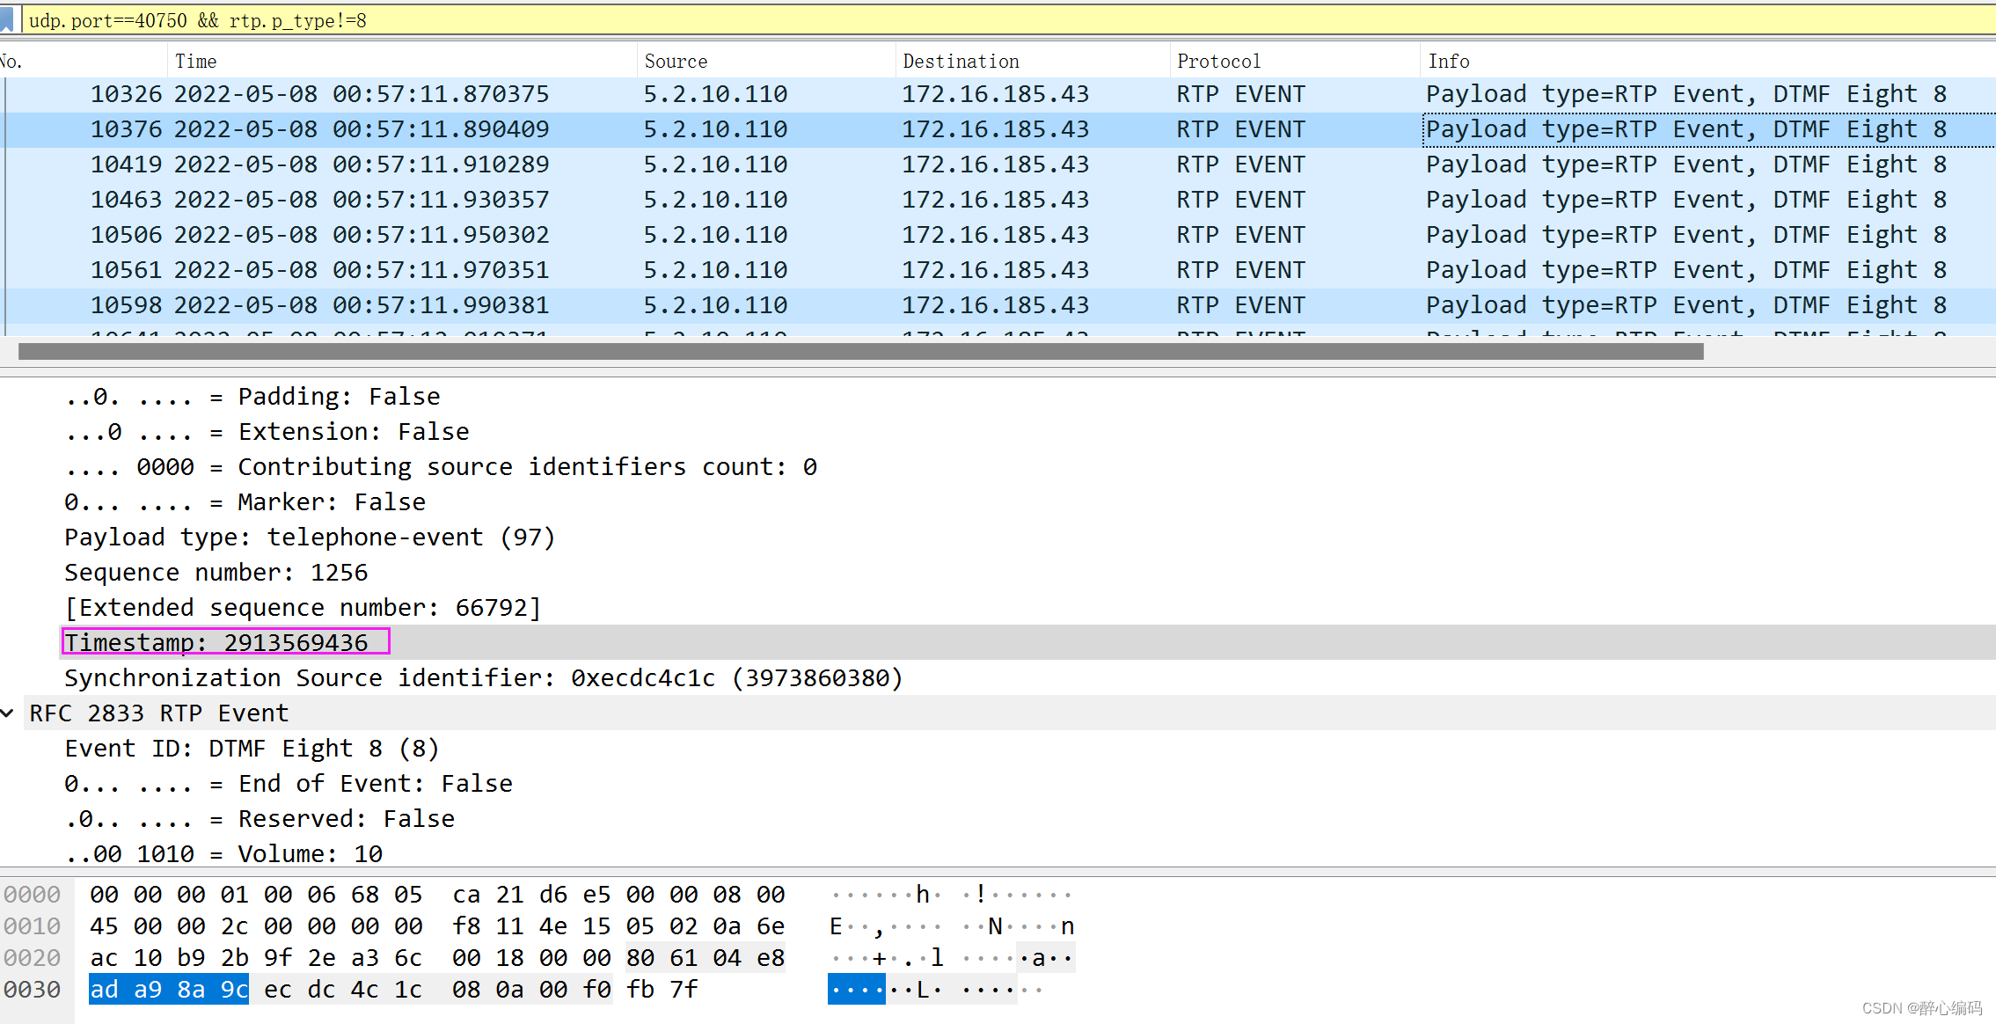Sort packets by the Time column
Image resolution: width=1996 pixels, height=1024 pixels.
195,60
